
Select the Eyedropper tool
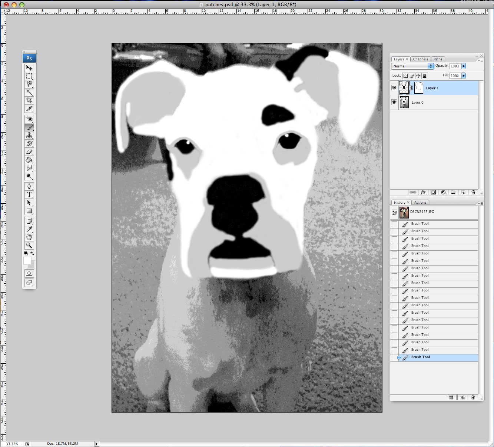[x=29, y=229]
